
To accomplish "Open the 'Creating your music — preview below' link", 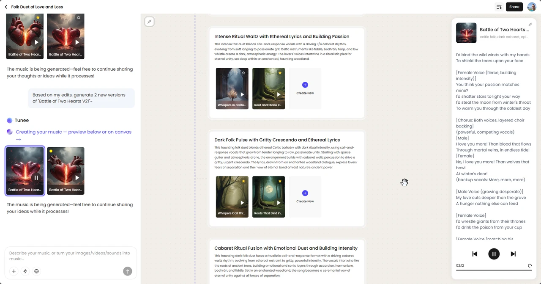I will tap(74, 135).
